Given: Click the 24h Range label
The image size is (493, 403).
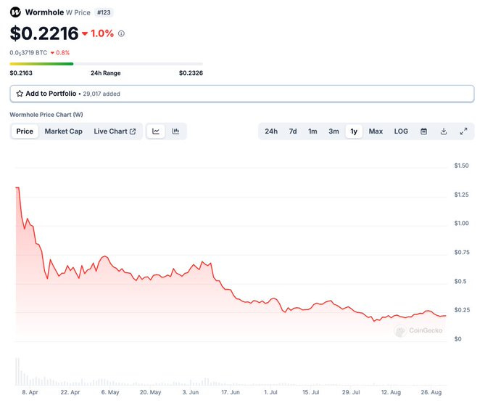Looking at the screenshot, I should [106, 73].
